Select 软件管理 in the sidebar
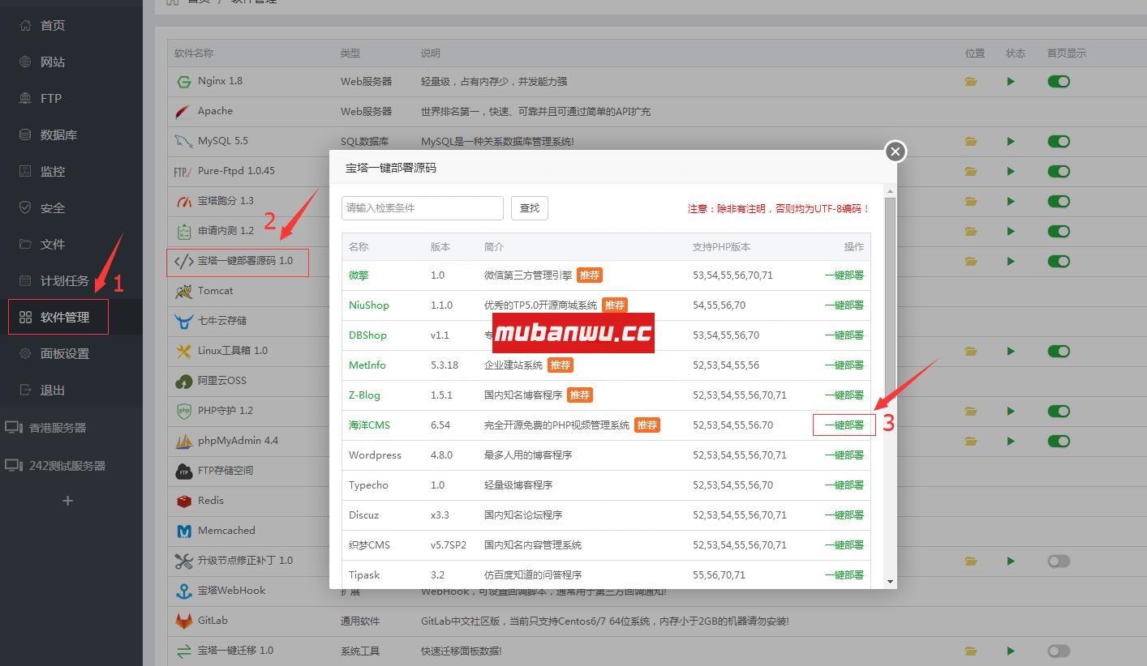Screen dimensions: 1147x666 (64, 317)
